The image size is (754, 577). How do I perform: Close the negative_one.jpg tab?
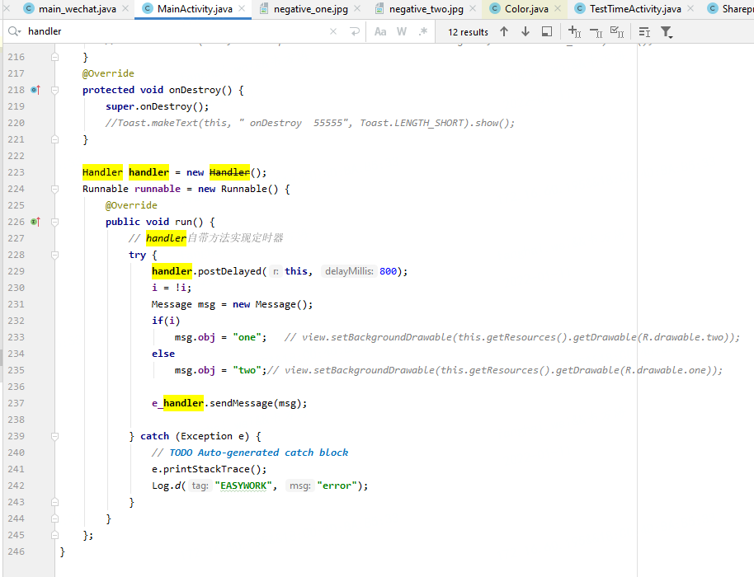click(357, 8)
